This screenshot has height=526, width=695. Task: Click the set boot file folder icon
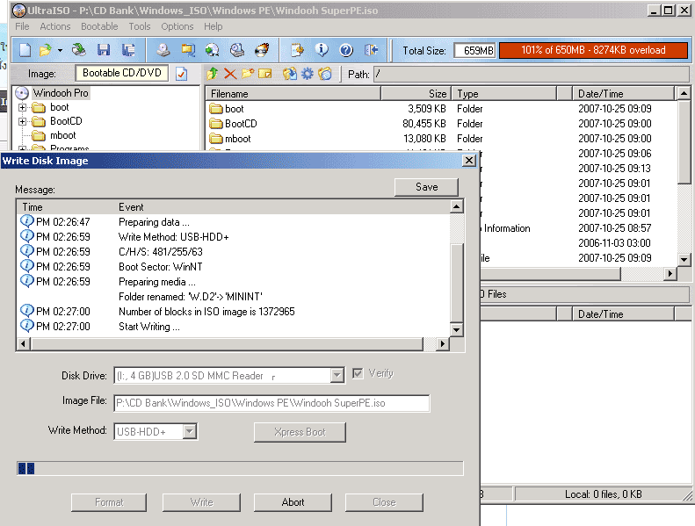[x=325, y=74]
